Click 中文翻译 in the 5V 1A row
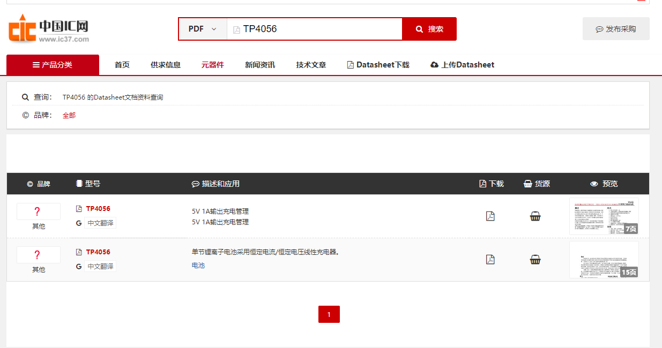The width and height of the screenshot is (662, 348). pos(100,223)
